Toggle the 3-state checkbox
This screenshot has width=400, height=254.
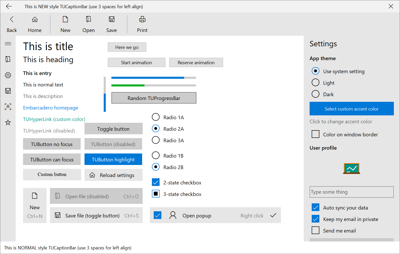[x=156, y=194]
